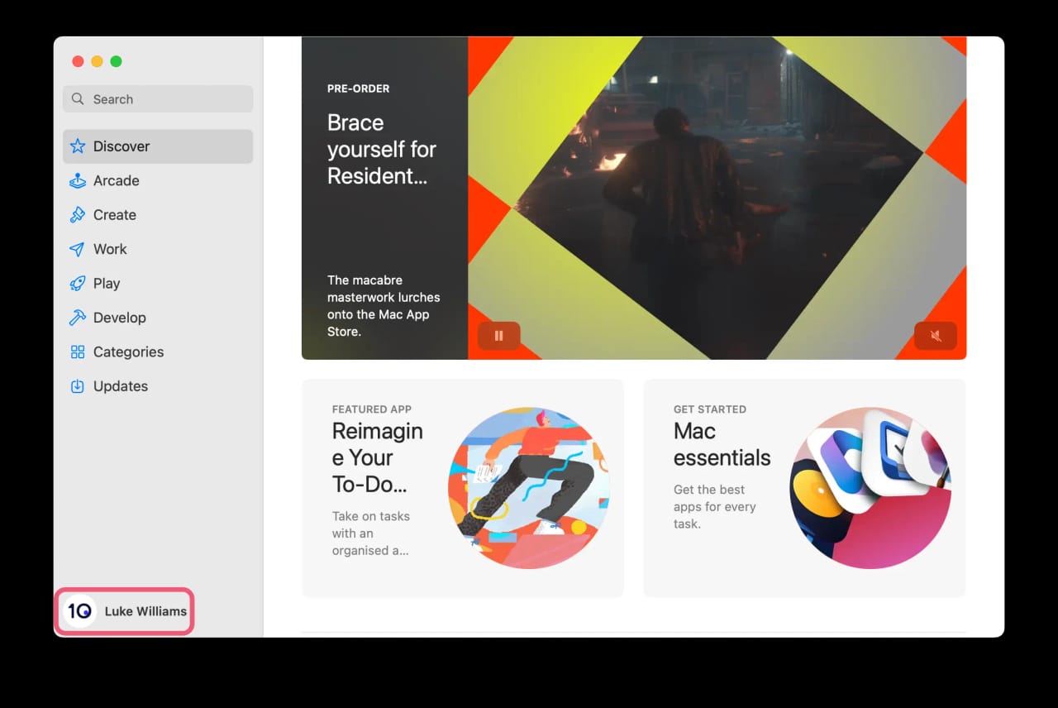The image size is (1058, 708).
Task: Click the Luke Williams avatar badge
Action: pyautogui.click(x=80, y=611)
